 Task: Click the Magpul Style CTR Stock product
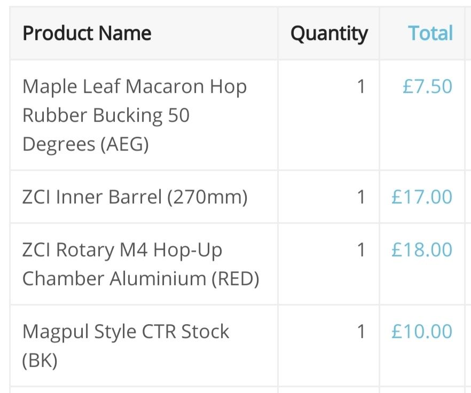pos(125,332)
